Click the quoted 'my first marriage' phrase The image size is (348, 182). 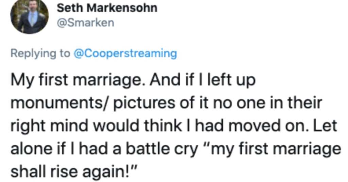coord(277,149)
